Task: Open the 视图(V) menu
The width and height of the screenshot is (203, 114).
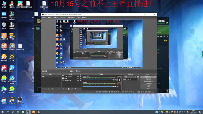Action: click(56, 17)
